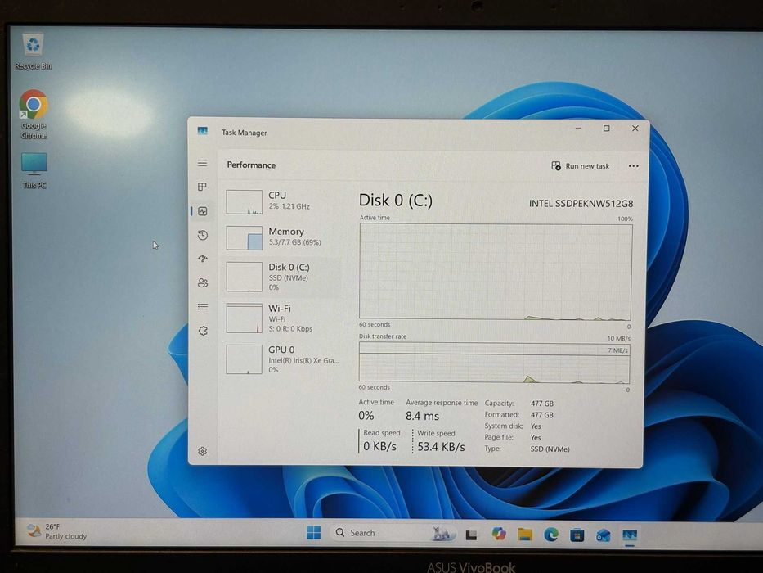Minimize the Task Manager window
Image resolution: width=763 pixels, height=573 pixels.
(578, 129)
